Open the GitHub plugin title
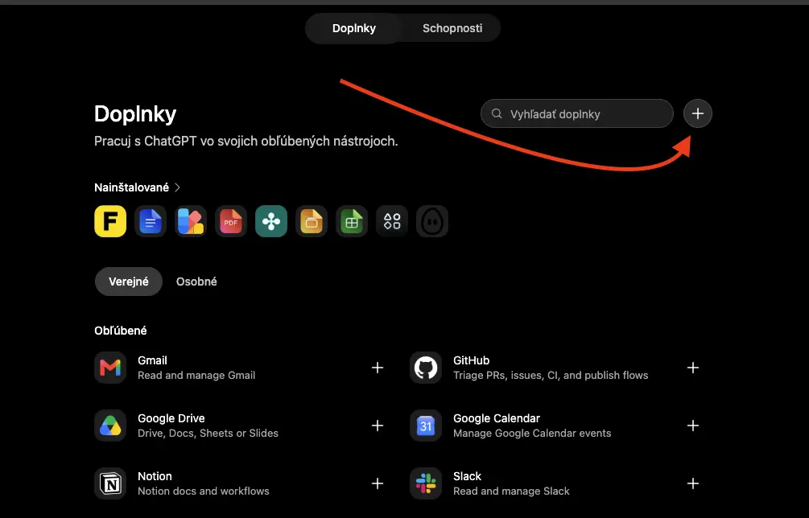The height and width of the screenshot is (518, 809). pyautogui.click(x=471, y=360)
